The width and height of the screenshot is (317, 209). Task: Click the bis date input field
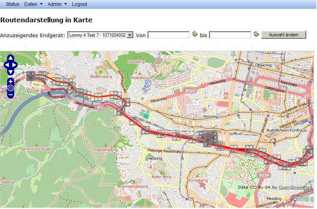(x=230, y=35)
